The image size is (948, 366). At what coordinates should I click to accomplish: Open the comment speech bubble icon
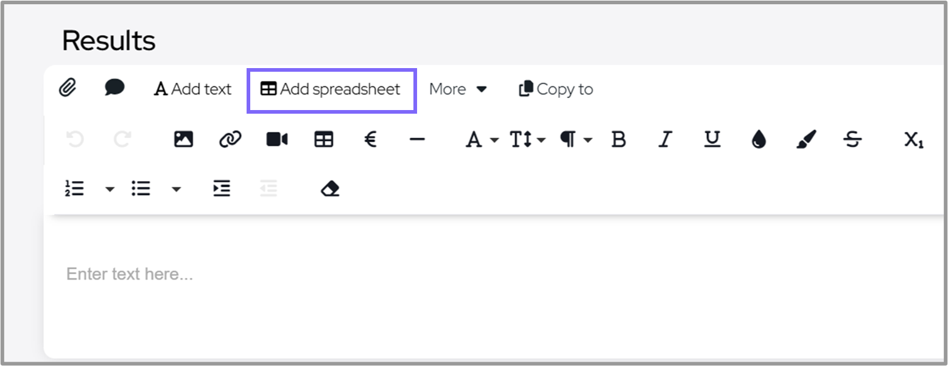[114, 88]
